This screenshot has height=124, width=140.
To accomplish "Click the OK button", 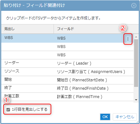I will point(105,117).
